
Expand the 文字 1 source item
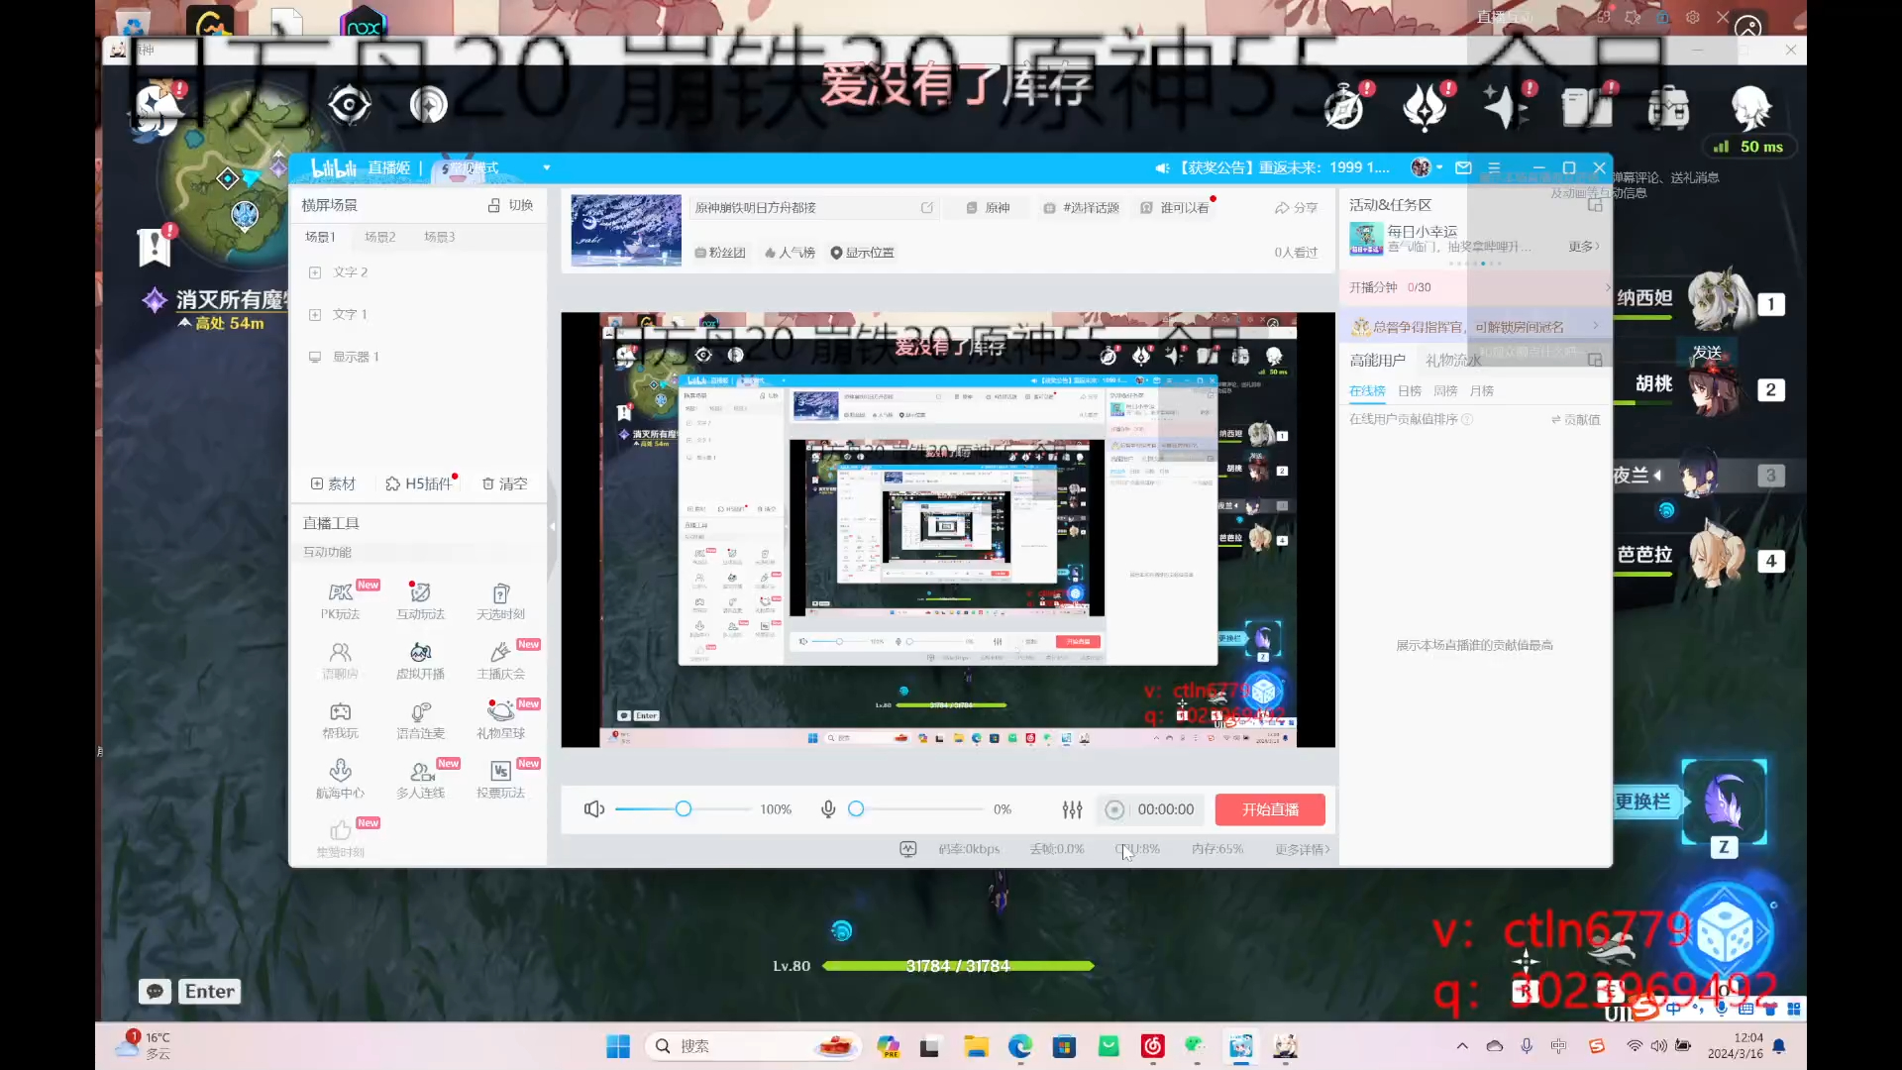(315, 314)
